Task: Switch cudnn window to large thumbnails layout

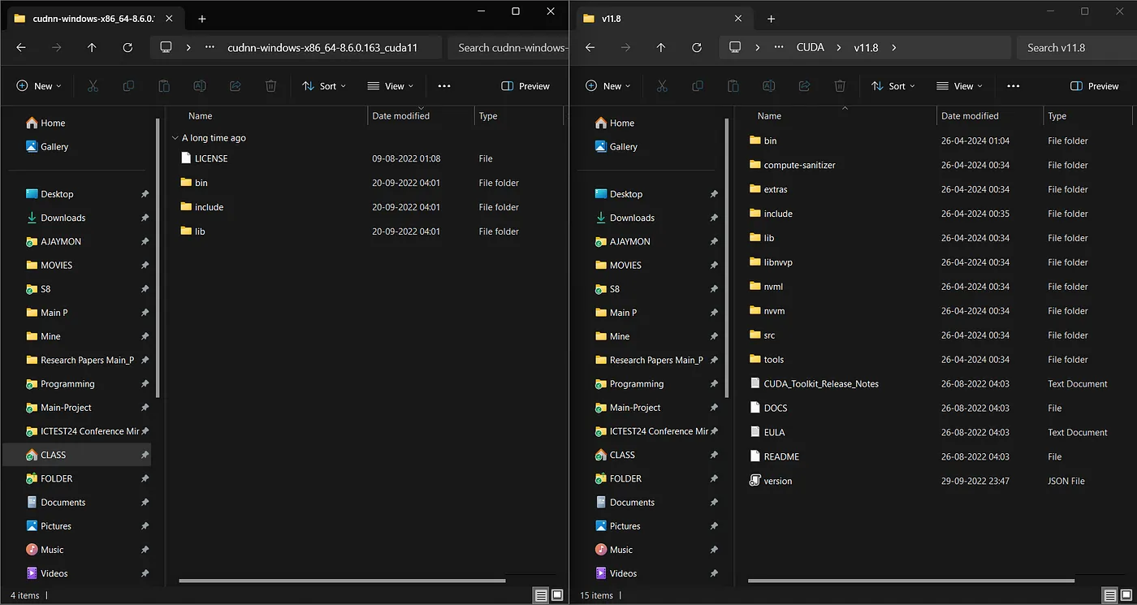Action: coord(557,595)
